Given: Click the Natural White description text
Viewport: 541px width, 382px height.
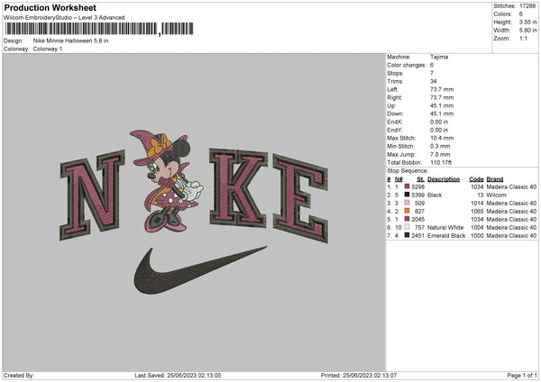Looking at the screenshot, I should (445, 228).
